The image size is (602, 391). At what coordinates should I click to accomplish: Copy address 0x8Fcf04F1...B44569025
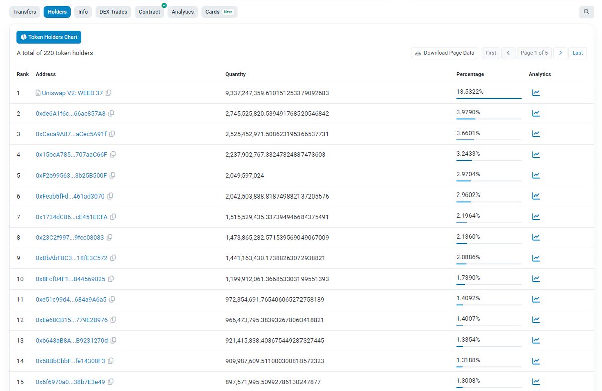[x=111, y=279]
